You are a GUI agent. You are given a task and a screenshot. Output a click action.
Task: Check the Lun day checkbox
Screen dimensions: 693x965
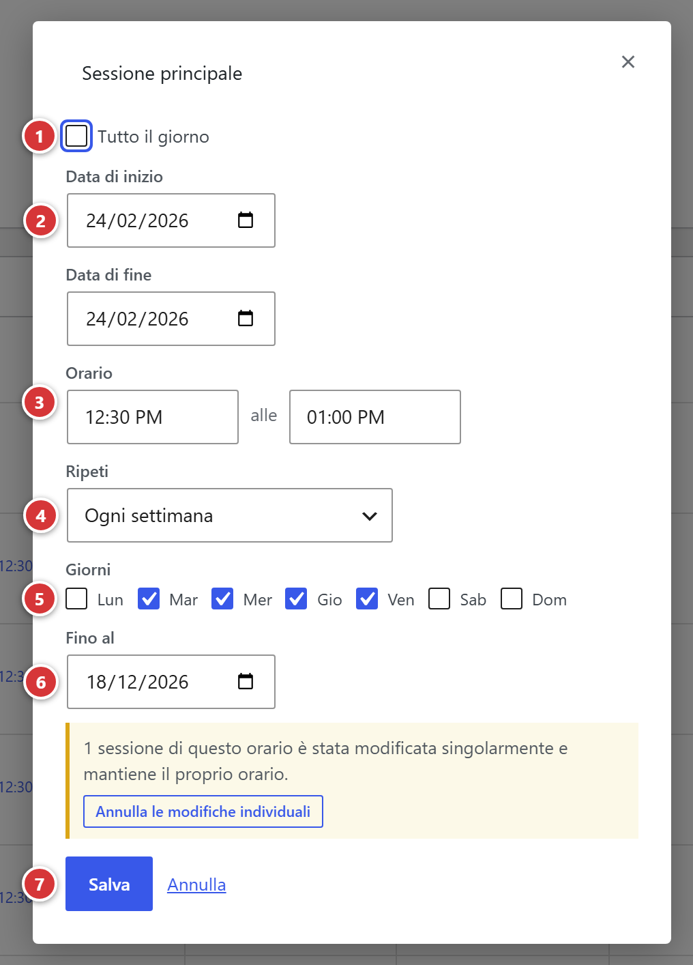[76, 599]
